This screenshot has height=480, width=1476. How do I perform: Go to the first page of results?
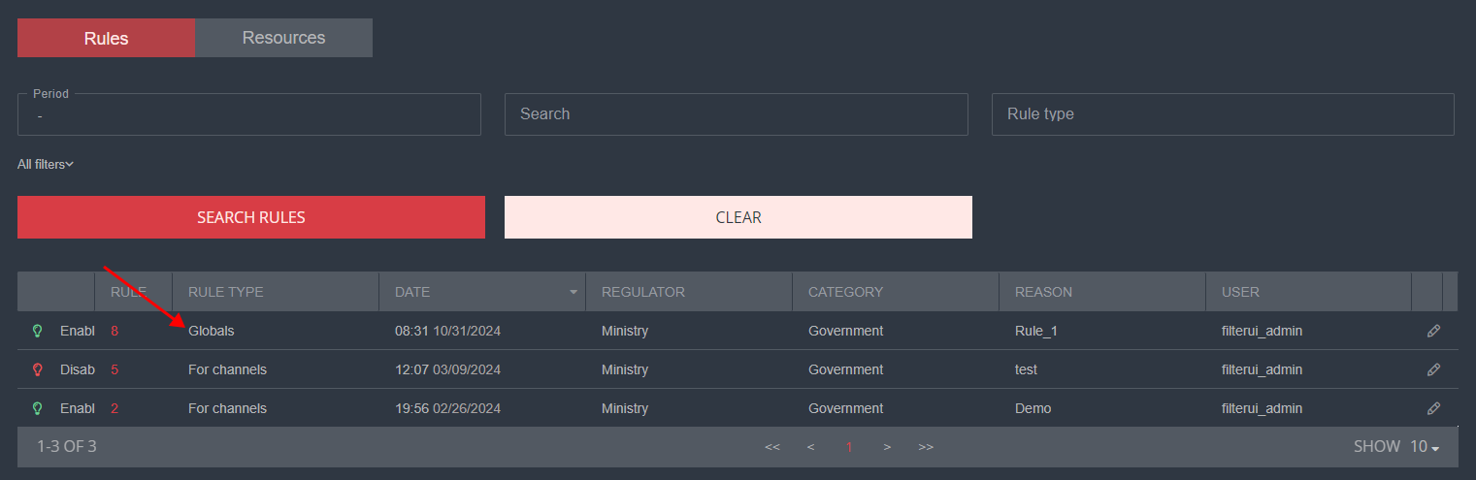click(772, 447)
